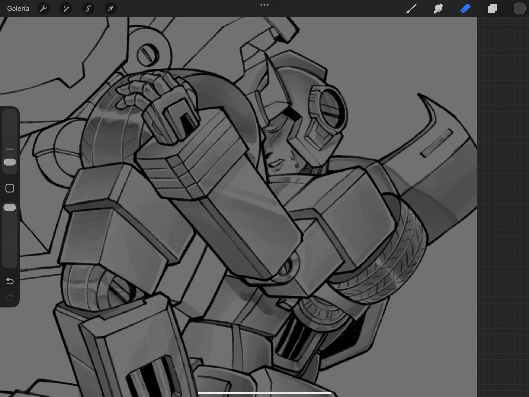Tap the opacity slider handle
Screen dimensions: 529x397
(10, 207)
